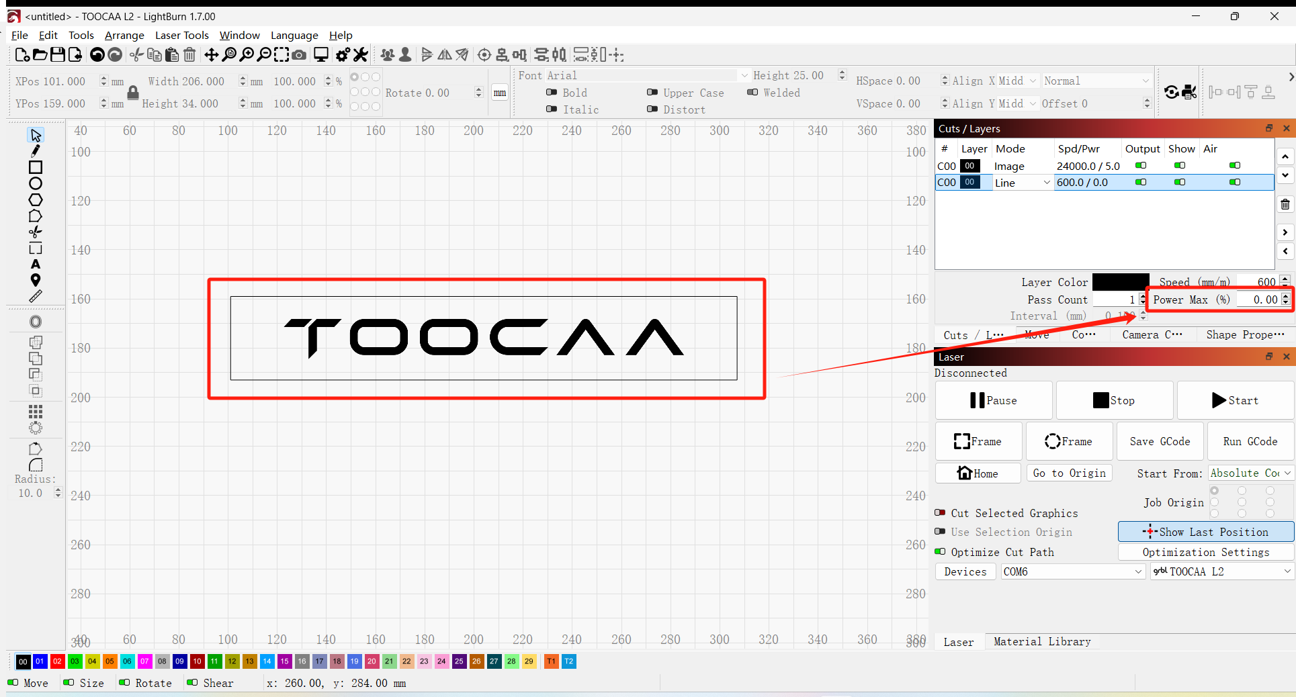Click the Go to Origin button

click(x=1070, y=473)
